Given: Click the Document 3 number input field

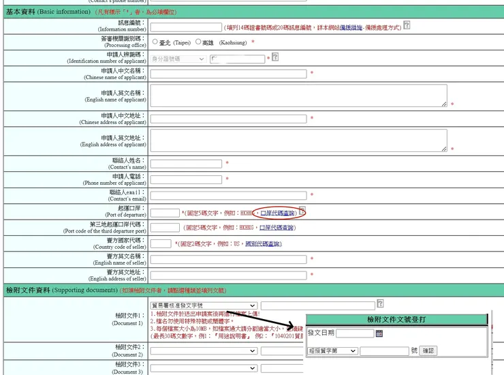Looking at the screenshot, I should point(282,368).
